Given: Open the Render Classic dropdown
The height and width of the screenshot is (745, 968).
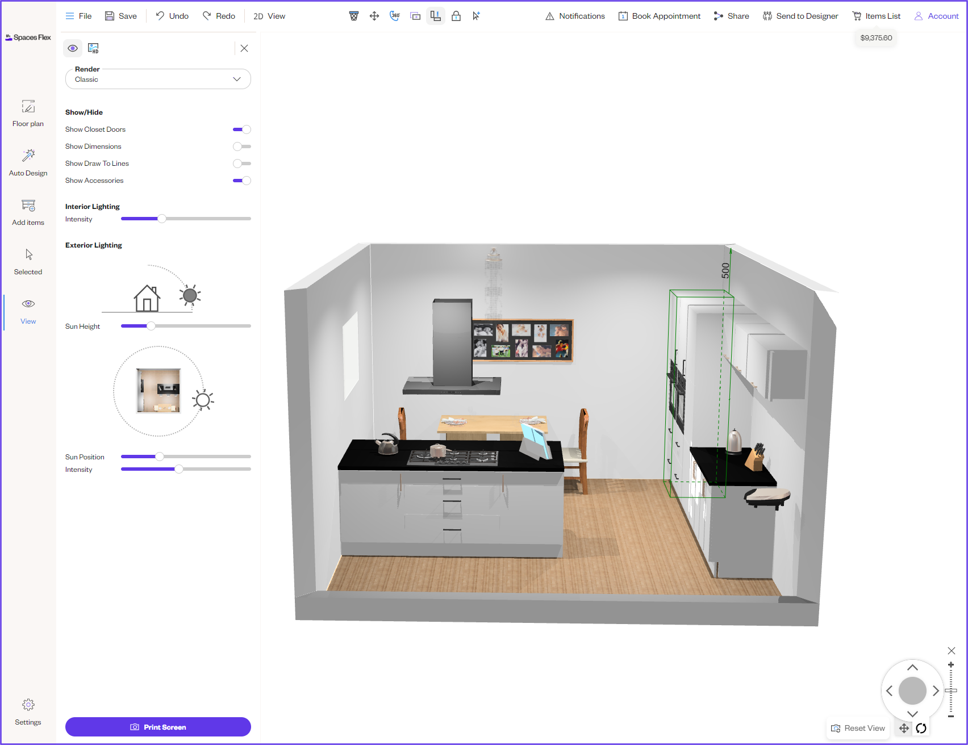Looking at the screenshot, I should click(158, 79).
